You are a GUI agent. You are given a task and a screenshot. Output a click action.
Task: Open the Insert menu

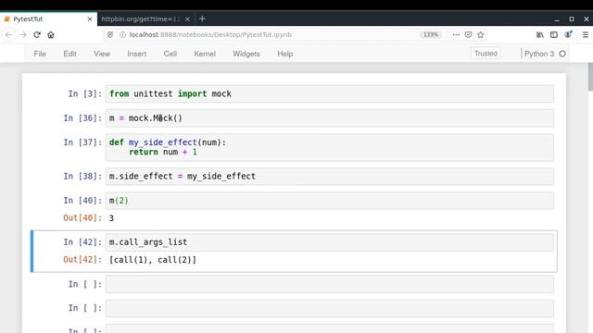(137, 54)
